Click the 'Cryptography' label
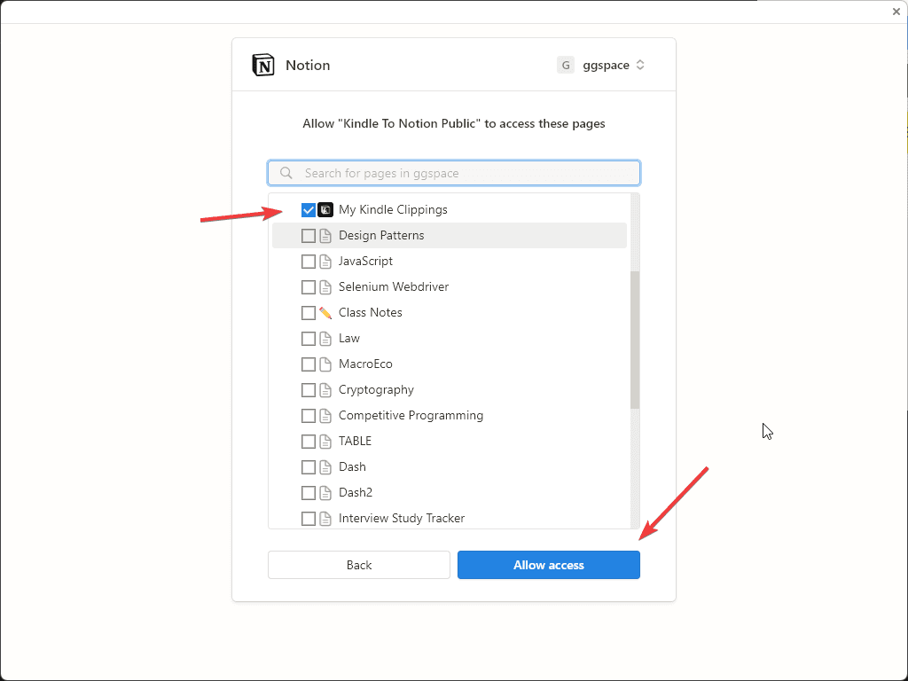908x681 pixels. 376,390
